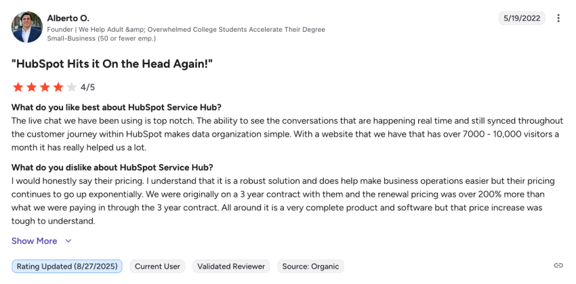
Task: Select the Validated Reviewer tag
Action: (231, 266)
